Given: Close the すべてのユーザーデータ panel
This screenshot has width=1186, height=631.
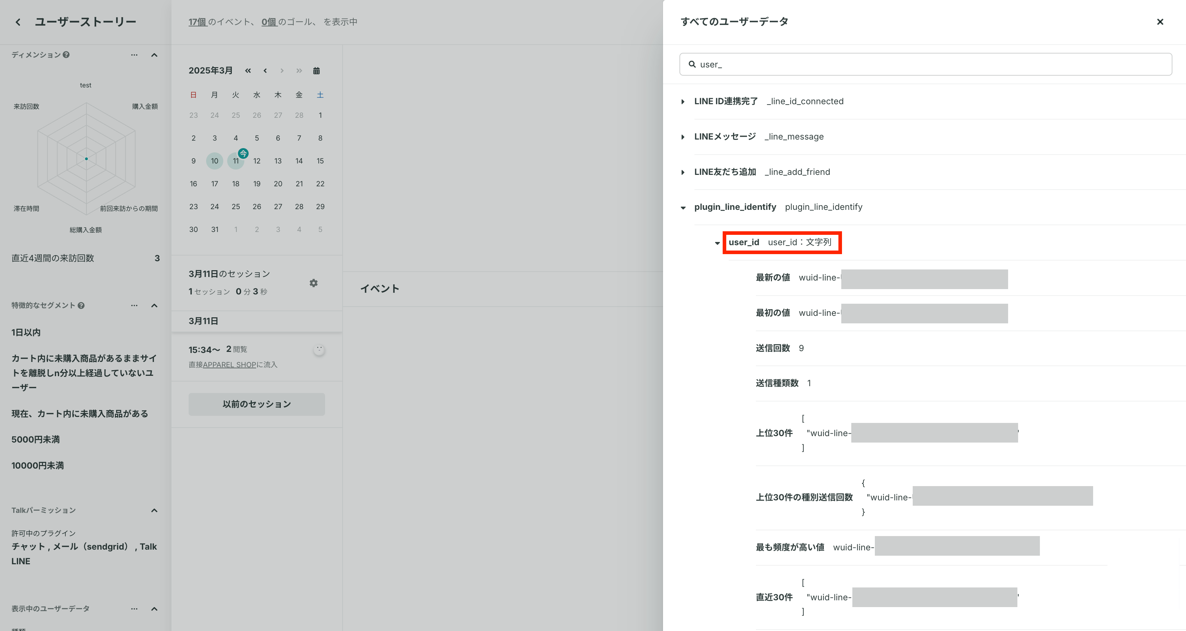Looking at the screenshot, I should (1160, 22).
